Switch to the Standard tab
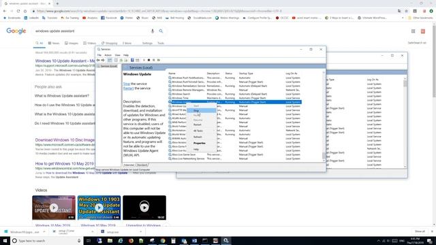436x245 pixels. (142, 165)
